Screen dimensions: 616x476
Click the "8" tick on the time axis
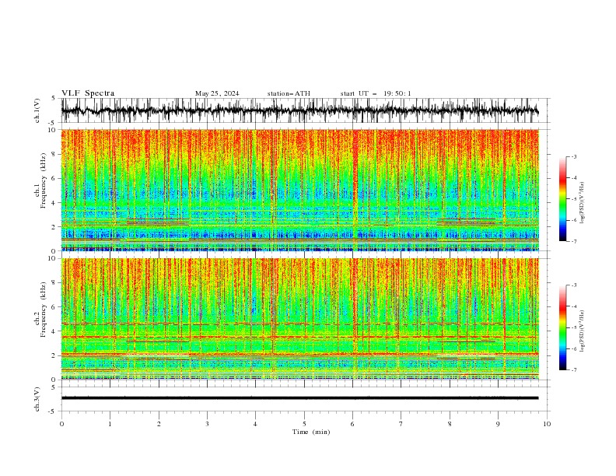450,424
